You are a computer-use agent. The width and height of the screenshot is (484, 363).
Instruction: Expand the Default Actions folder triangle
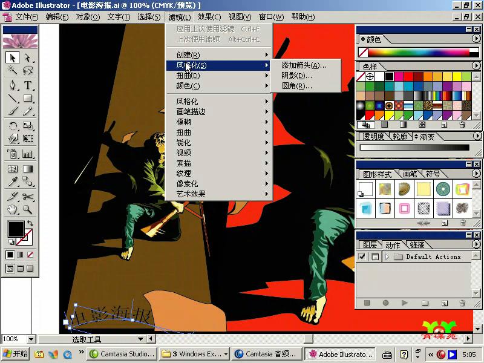(x=387, y=257)
